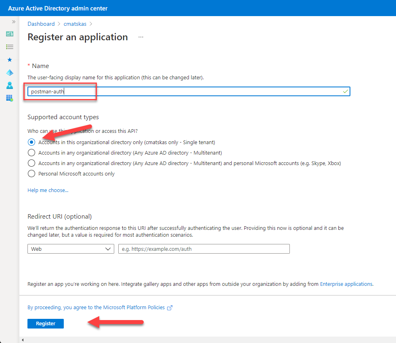
Task: Select Multitenant and personal Microsoft accounts option
Action: tap(31, 163)
